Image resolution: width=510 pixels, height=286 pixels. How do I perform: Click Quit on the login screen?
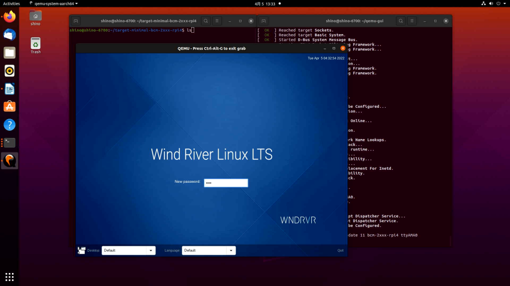[341, 250]
